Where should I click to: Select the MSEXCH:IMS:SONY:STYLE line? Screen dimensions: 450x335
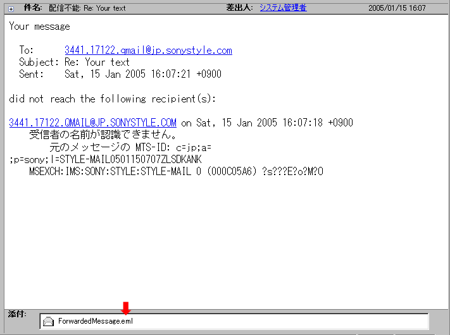pos(176,171)
